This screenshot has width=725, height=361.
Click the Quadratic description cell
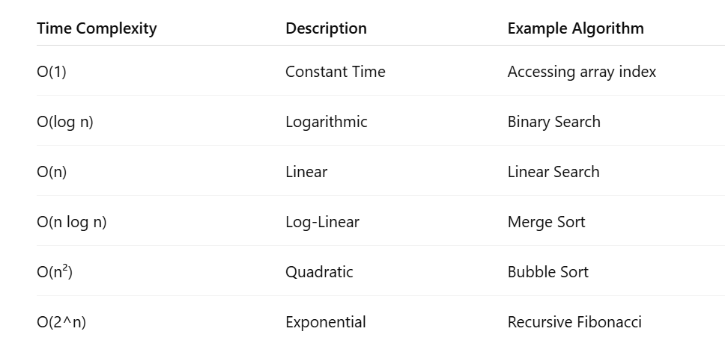(x=319, y=272)
